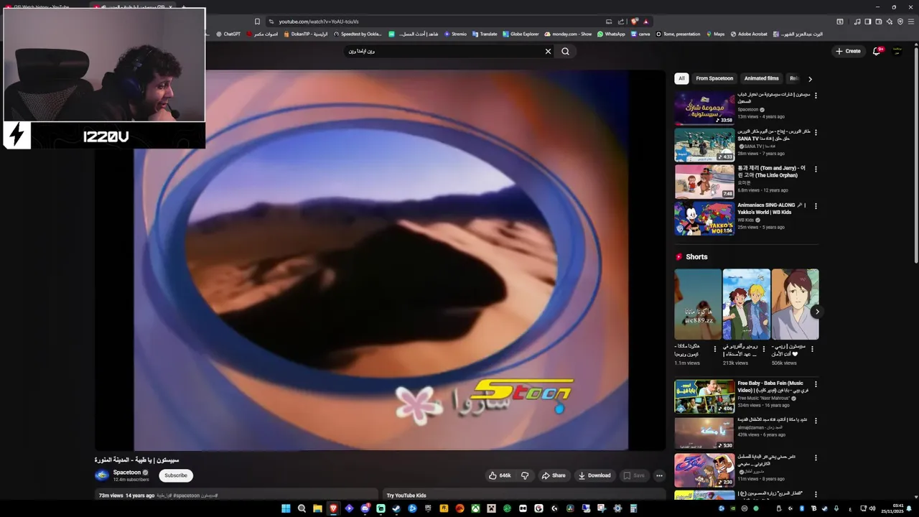Open a new browser tab plus button
919x517 pixels.
(183, 7)
